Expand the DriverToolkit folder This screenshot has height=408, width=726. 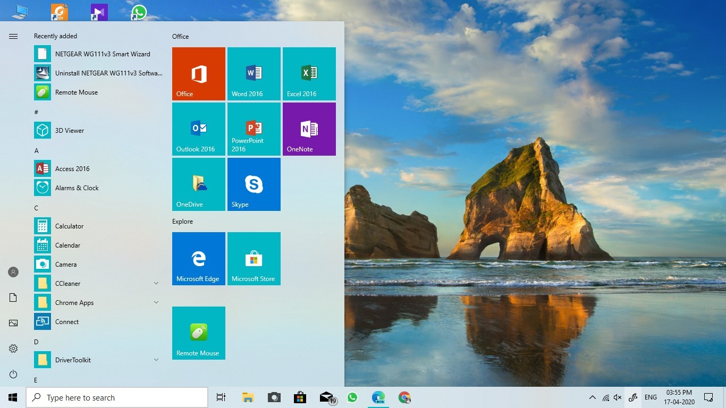(98, 360)
